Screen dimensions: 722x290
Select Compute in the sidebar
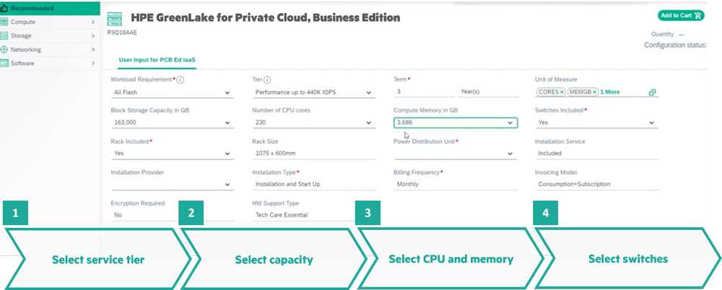50,22
